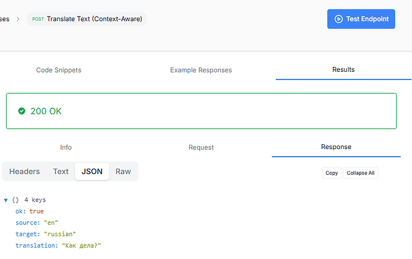Select the Response sub-tab
The height and width of the screenshot is (259, 412).
pyautogui.click(x=336, y=147)
